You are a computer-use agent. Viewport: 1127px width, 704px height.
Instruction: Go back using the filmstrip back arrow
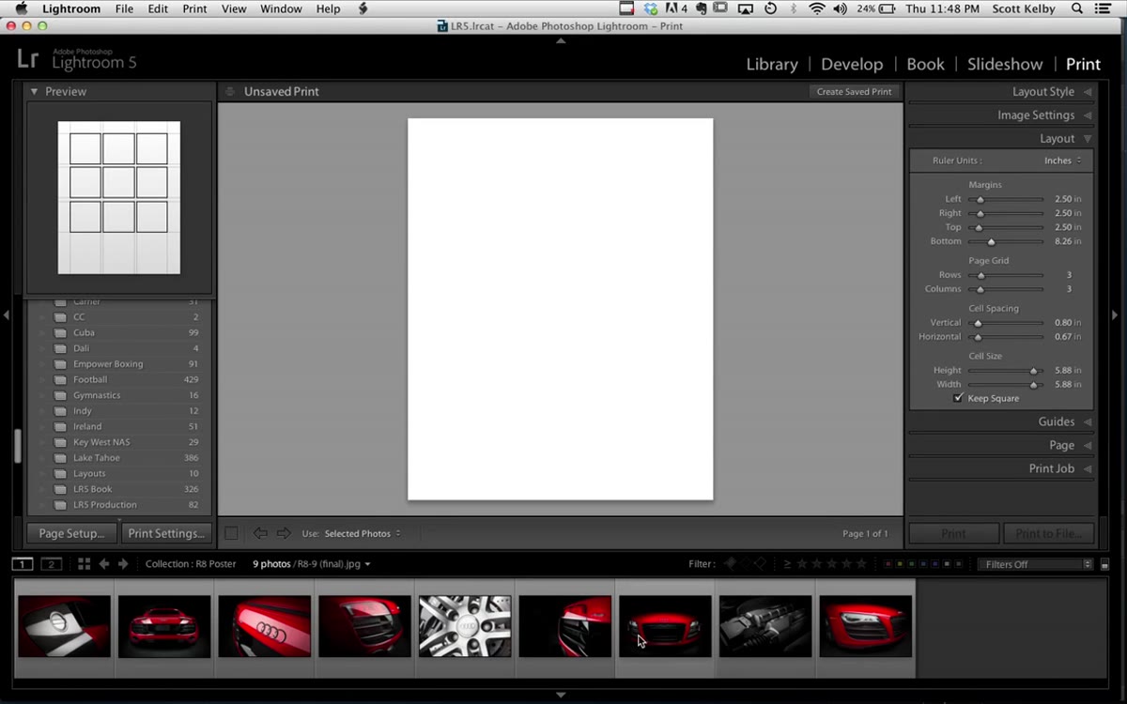click(x=104, y=564)
